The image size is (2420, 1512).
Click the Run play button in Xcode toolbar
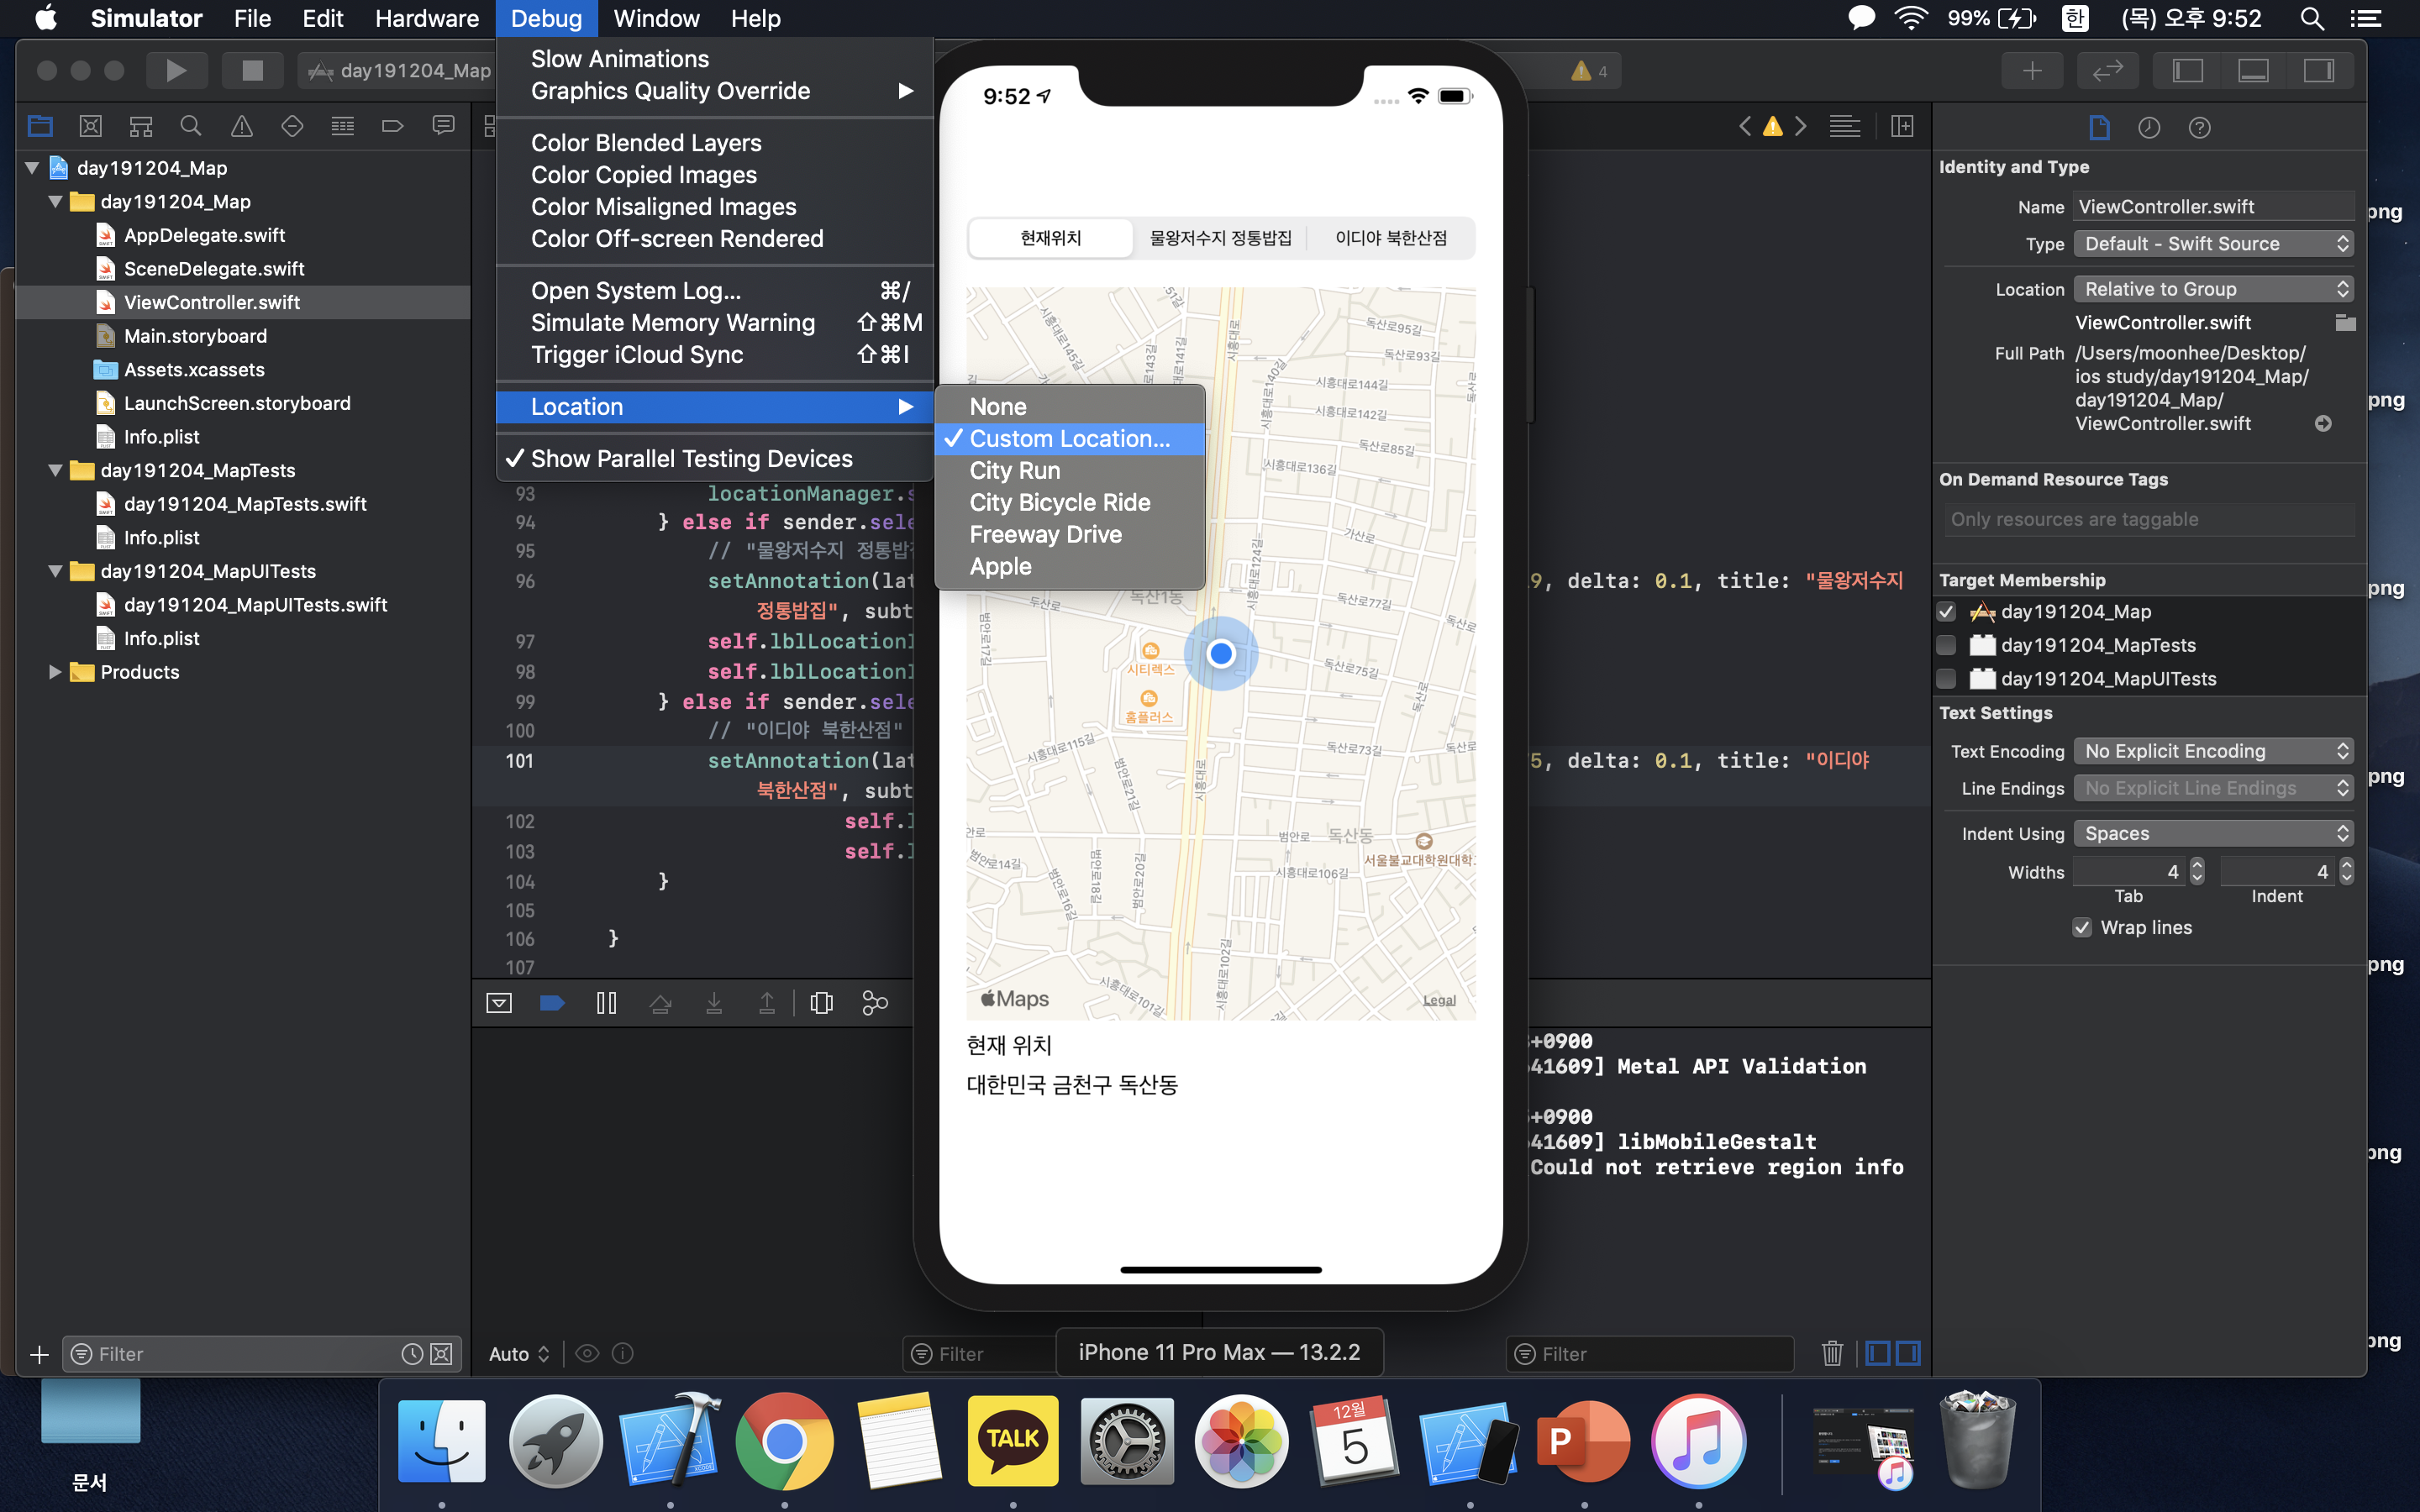(x=176, y=70)
